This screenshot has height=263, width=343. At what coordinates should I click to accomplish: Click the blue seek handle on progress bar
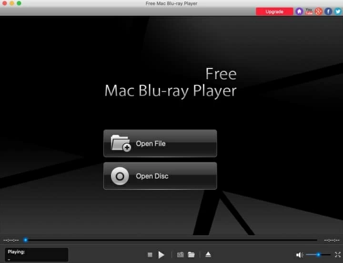pos(26,240)
